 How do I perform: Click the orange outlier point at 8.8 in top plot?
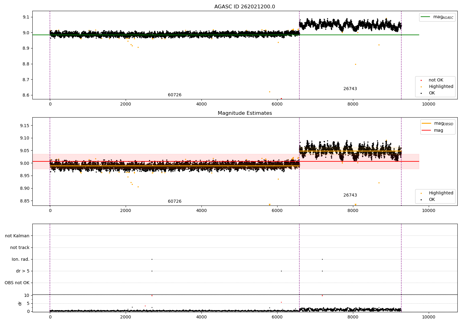pos(355,64)
